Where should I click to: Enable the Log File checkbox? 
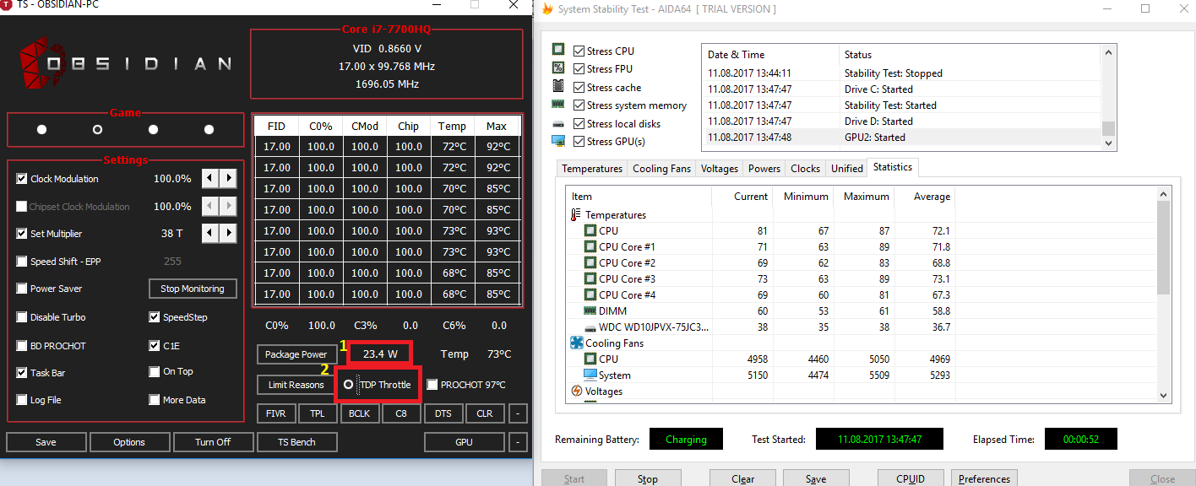(x=22, y=400)
